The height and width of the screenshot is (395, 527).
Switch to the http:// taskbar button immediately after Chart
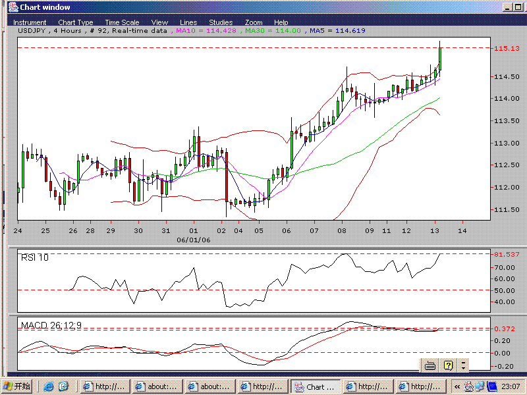click(368, 386)
